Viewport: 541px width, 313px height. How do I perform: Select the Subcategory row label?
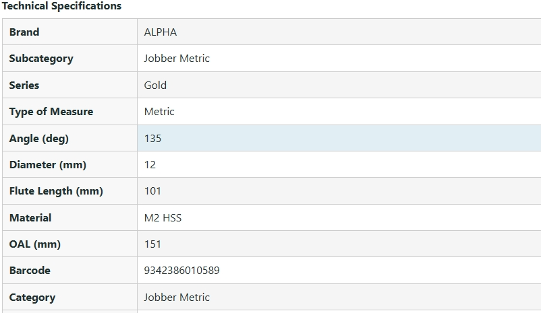[41, 59]
